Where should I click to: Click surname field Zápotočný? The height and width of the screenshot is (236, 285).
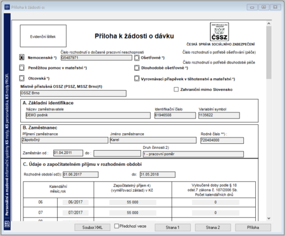coord(65,140)
